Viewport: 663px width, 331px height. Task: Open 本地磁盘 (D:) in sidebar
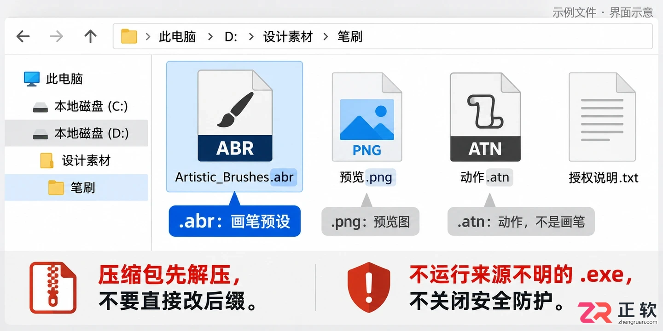coord(76,133)
